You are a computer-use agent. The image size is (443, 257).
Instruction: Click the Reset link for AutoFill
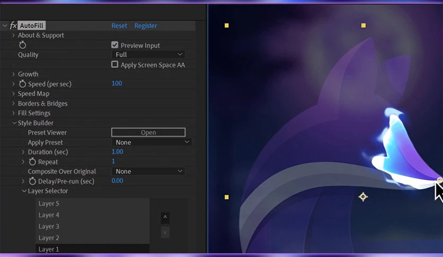[119, 26]
